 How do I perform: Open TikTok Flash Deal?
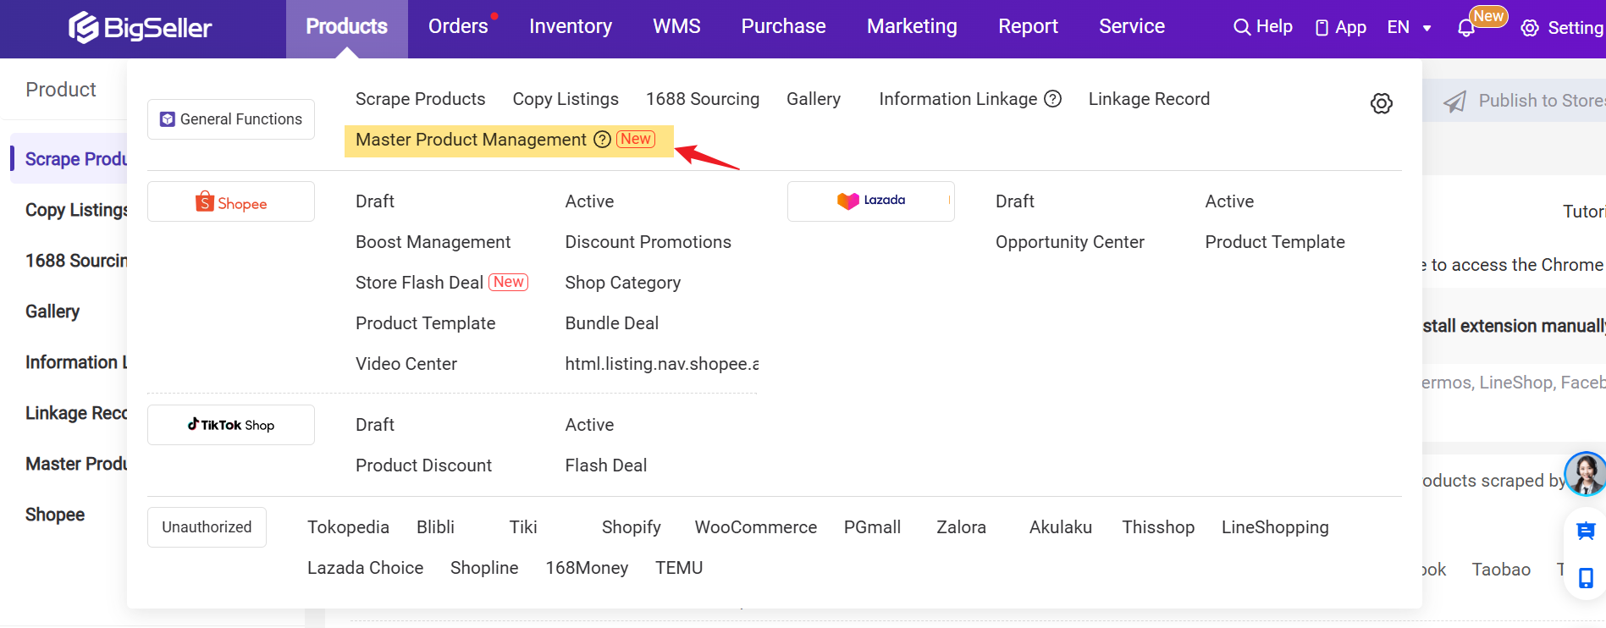click(606, 465)
